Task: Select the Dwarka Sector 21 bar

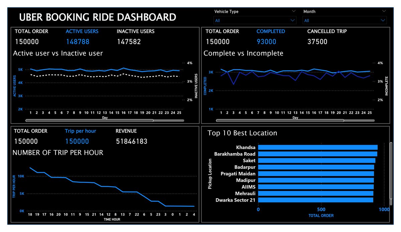Action: [x=316, y=200]
